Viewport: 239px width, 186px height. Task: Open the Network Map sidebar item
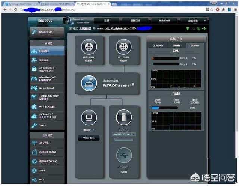tap(47, 51)
